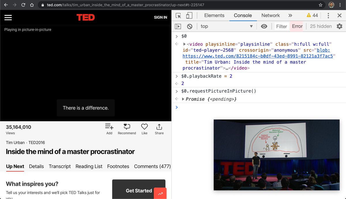The width and height of the screenshot is (346, 199).
Task: Select the DevTools Console tab
Action: pyautogui.click(x=243, y=16)
